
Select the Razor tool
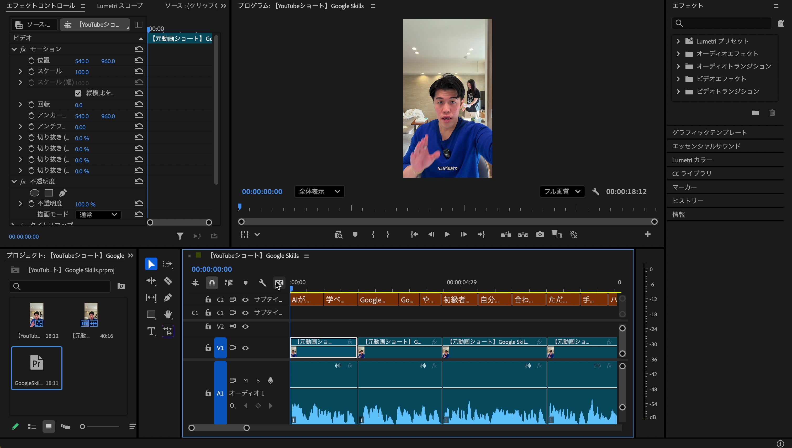(x=168, y=281)
